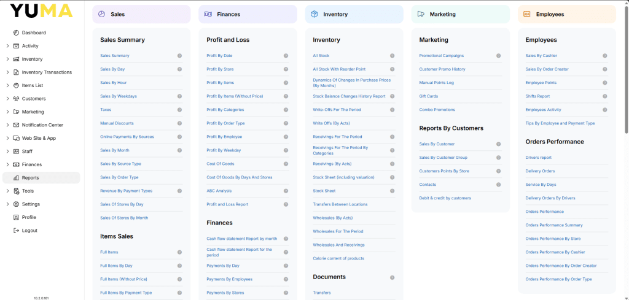The width and height of the screenshot is (629, 300).
Task: Click the badge icon in Employees header
Action: coord(527,14)
